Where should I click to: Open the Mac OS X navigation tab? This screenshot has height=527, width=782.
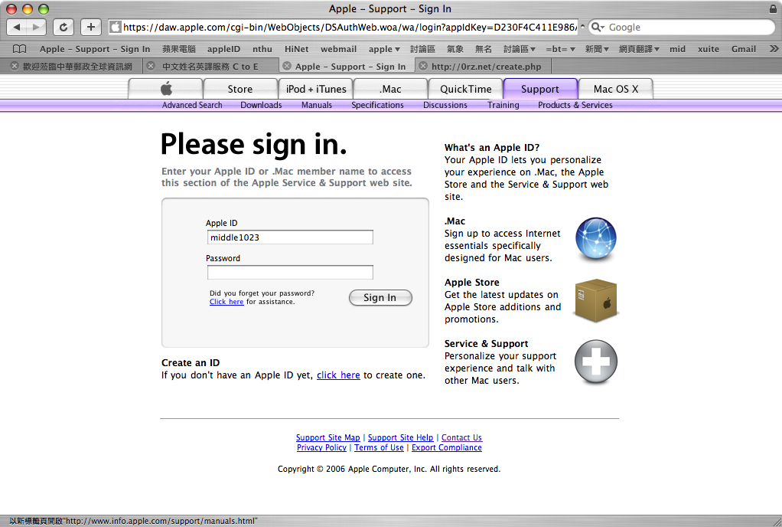tap(615, 89)
